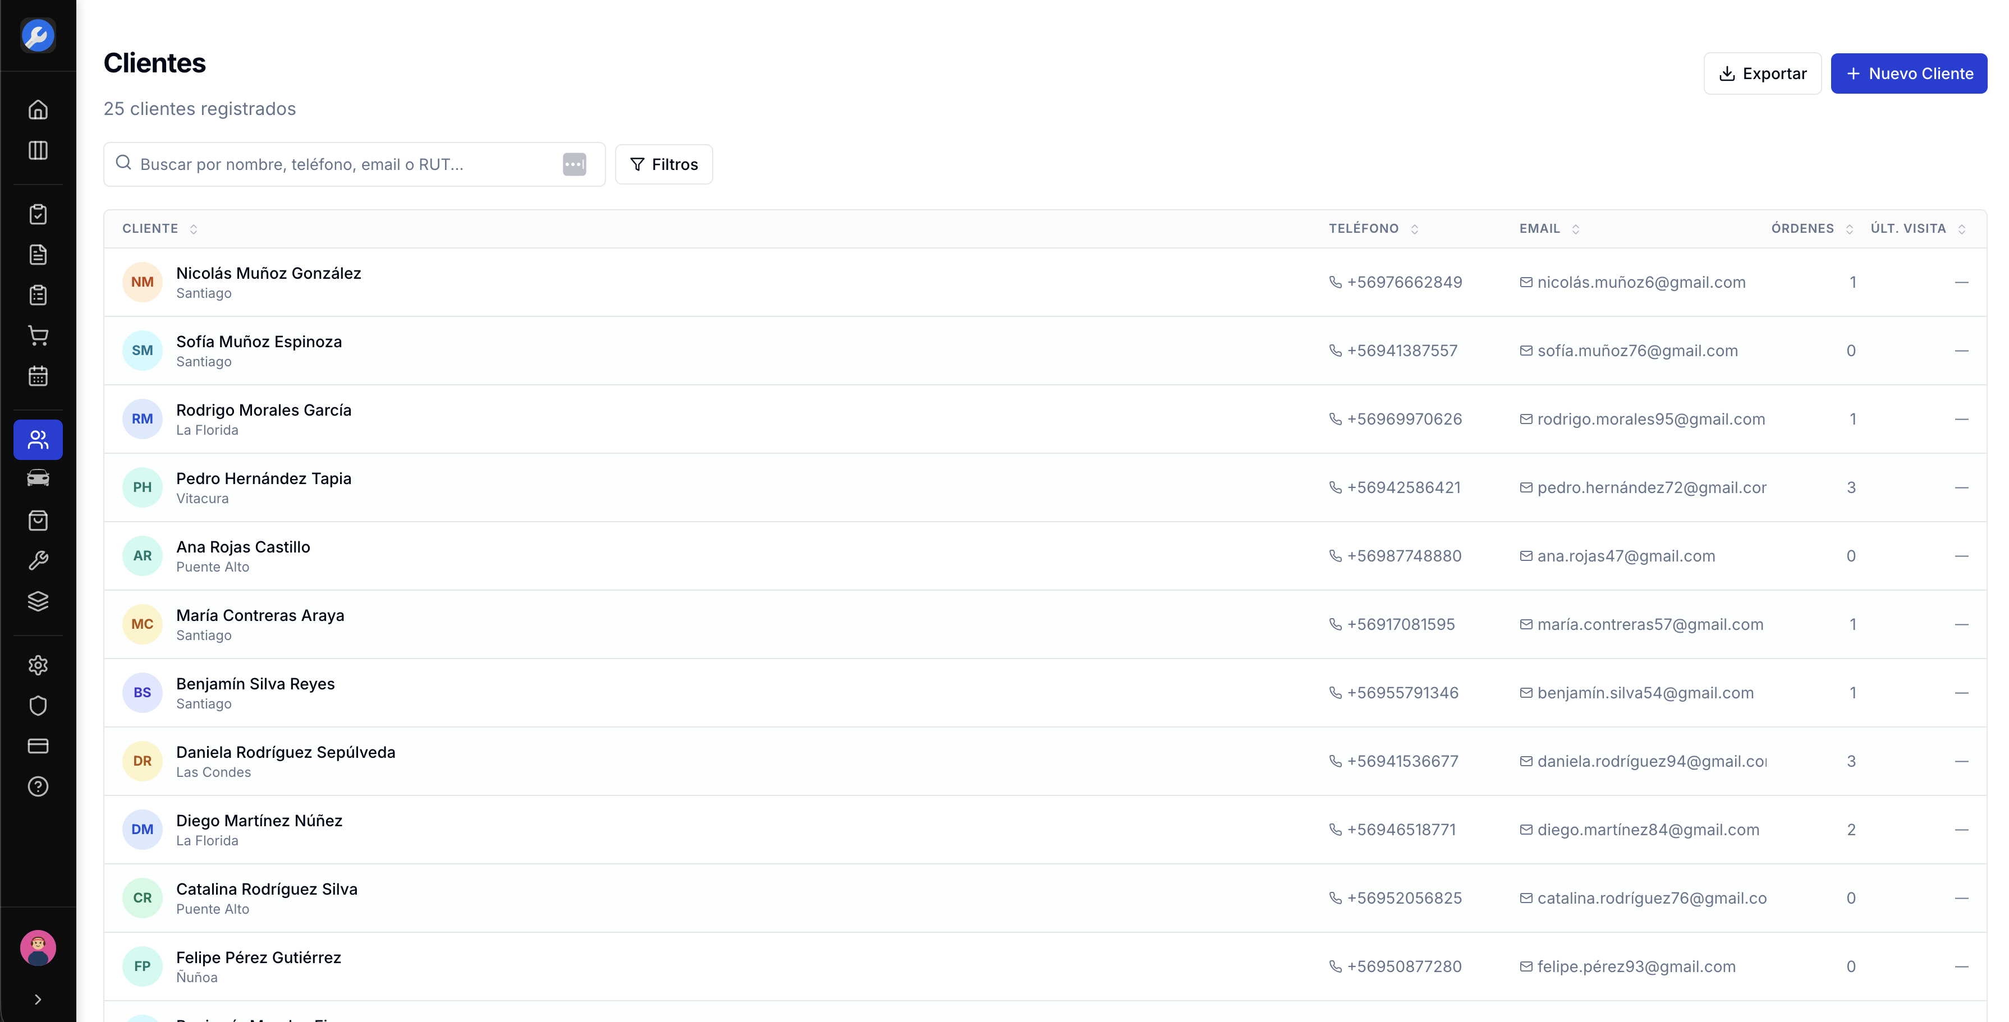Select Diego Martínez Núñez name
2009x1022 pixels.
(x=259, y=821)
